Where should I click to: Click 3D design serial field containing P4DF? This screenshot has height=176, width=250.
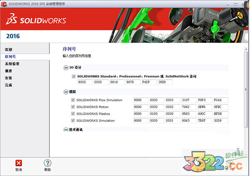(x=149, y=82)
